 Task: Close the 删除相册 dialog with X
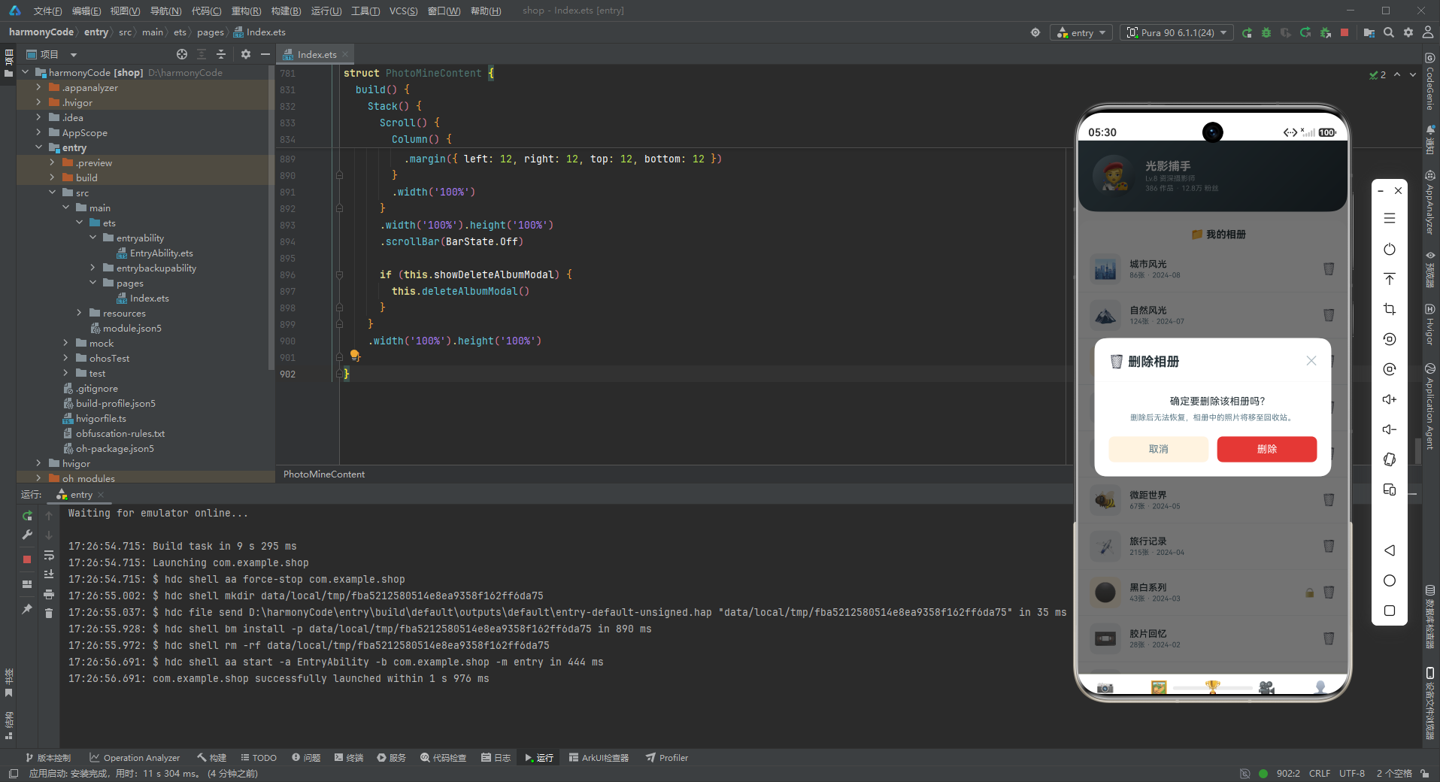point(1311,361)
